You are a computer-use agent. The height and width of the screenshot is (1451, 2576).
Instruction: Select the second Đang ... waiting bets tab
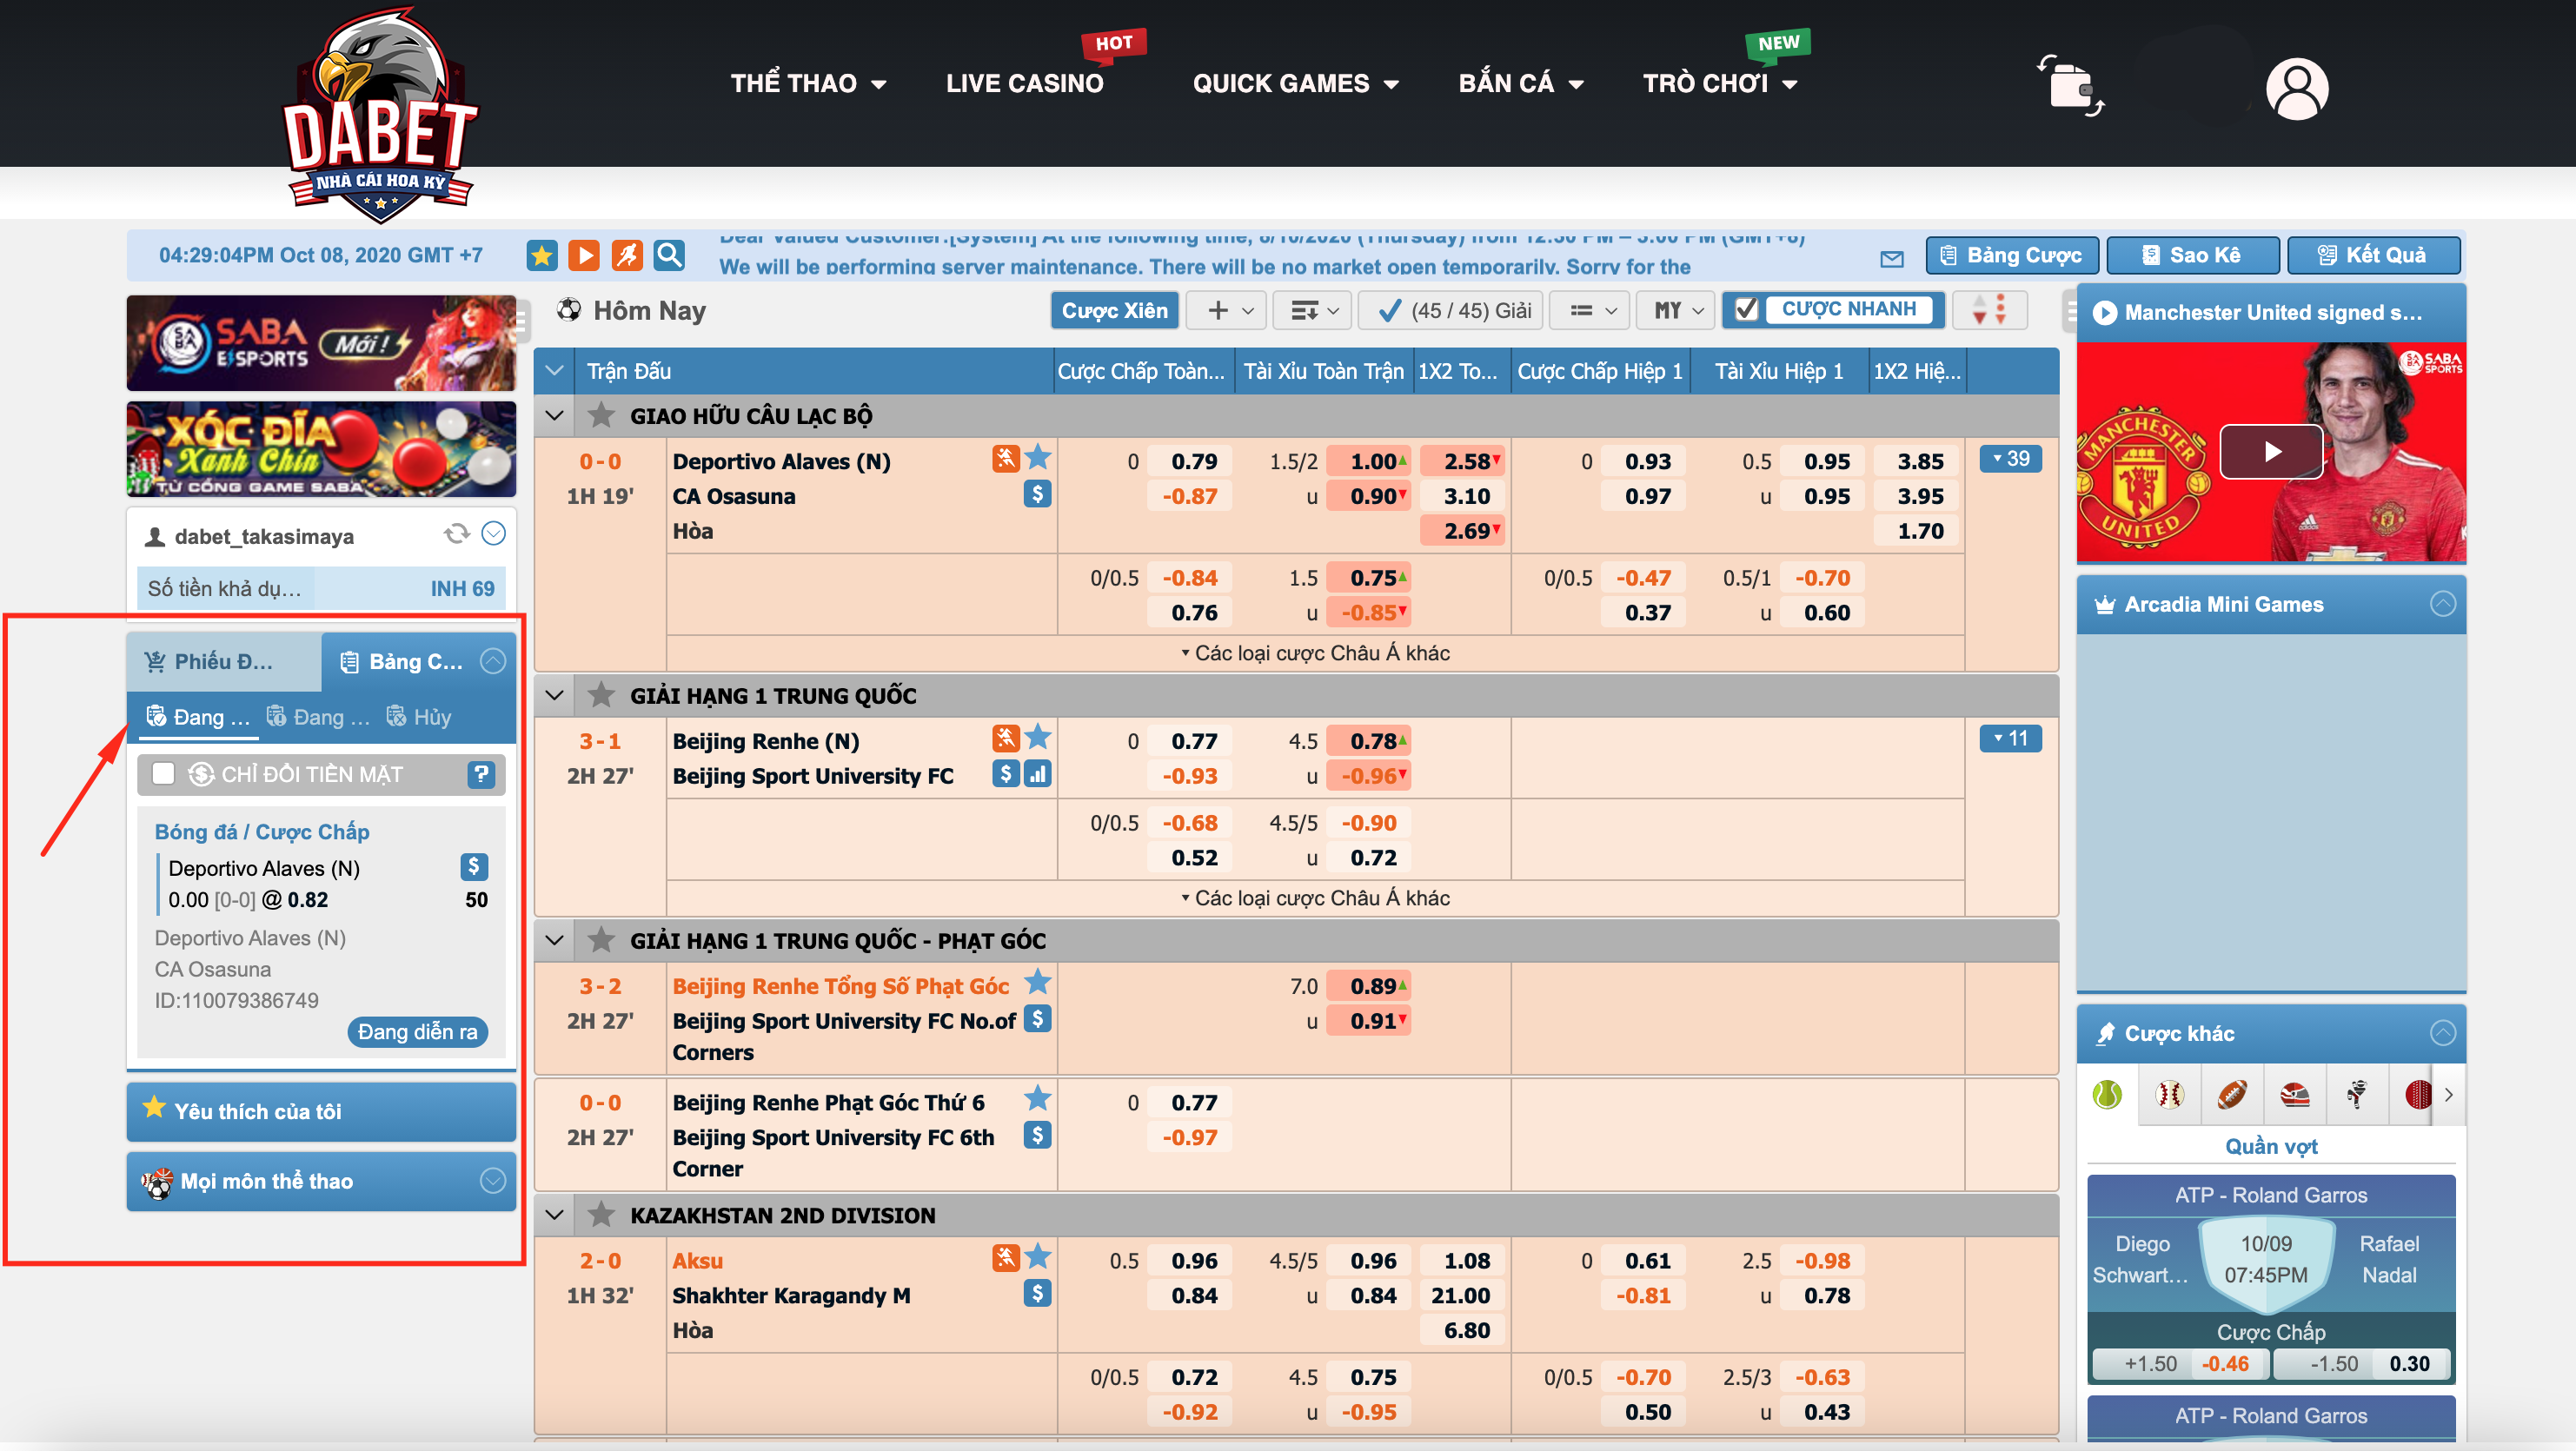point(318,717)
